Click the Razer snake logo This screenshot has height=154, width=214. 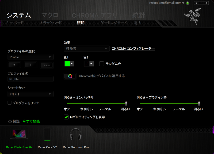pyautogui.click(x=193, y=17)
